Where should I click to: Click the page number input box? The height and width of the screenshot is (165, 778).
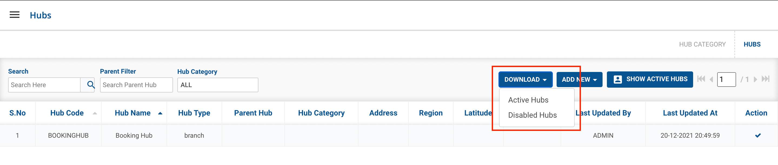click(726, 80)
